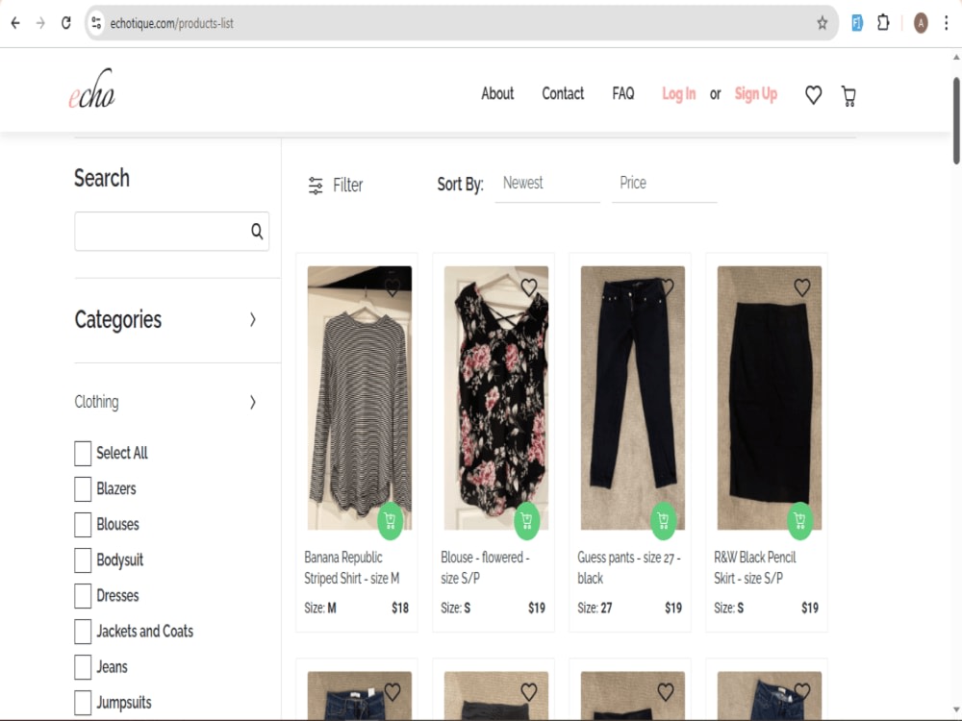The image size is (962, 721).
Task: Click the page vertical scrollbar thumb
Action: (x=956, y=121)
